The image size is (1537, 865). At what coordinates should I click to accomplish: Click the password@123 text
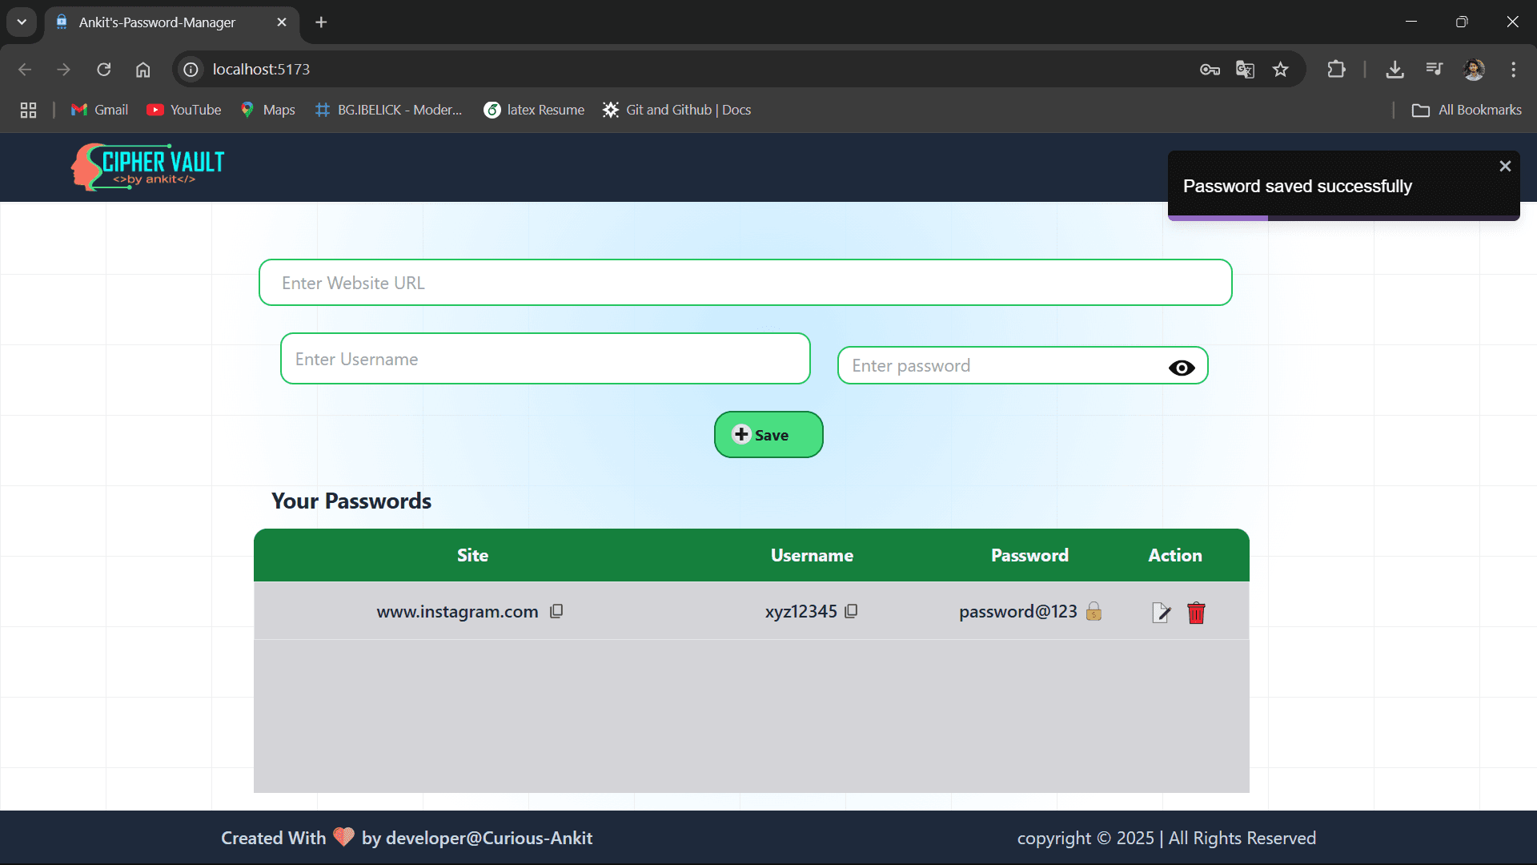pos(1018,612)
